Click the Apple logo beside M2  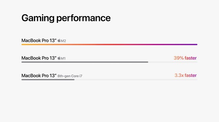(59, 41)
